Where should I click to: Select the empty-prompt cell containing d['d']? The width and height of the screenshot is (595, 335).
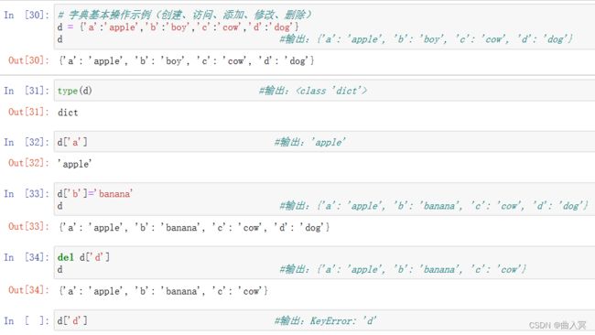[324, 320]
